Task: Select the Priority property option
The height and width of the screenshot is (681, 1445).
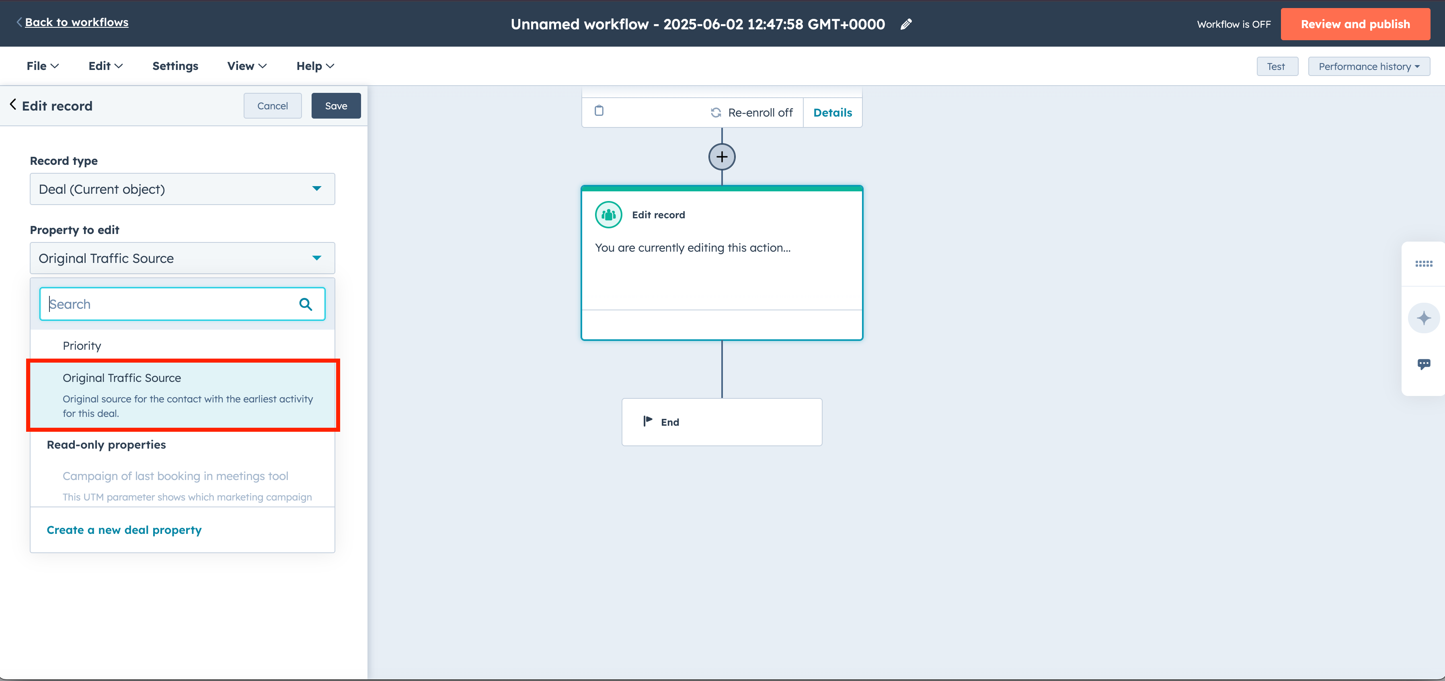Action: point(182,346)
